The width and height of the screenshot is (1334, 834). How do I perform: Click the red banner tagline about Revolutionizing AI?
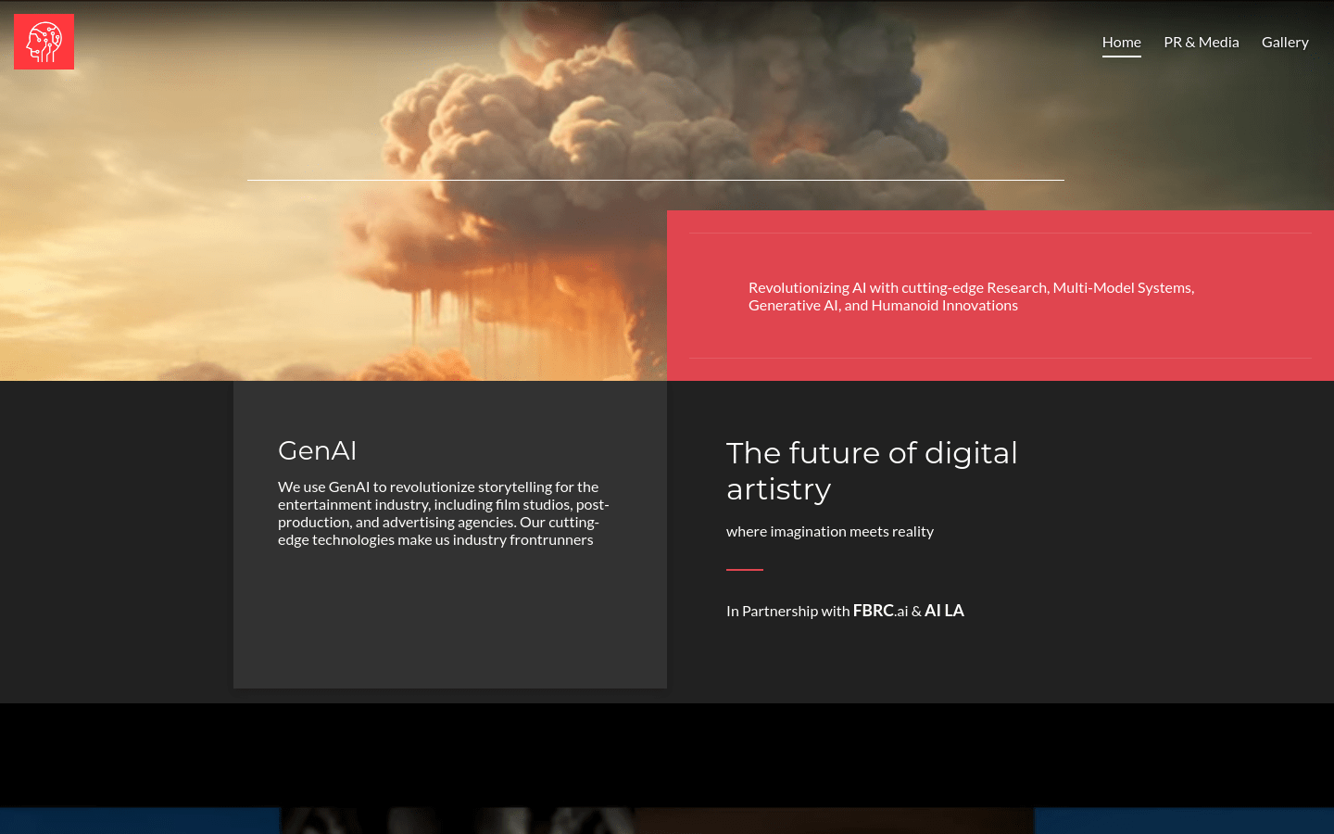click(x=971, y=297)
